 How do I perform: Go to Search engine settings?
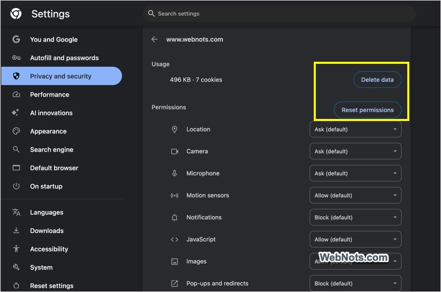click(x=61, y=150)
